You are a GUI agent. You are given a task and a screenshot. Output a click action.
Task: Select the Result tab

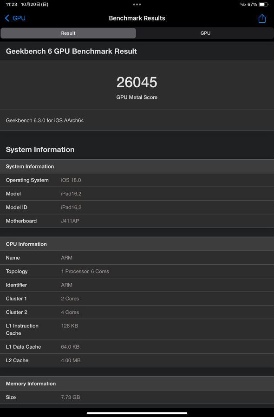point(68,33)
